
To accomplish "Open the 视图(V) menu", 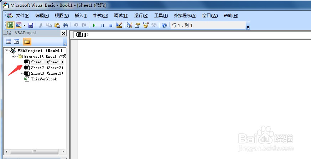I will coord(62,16).
